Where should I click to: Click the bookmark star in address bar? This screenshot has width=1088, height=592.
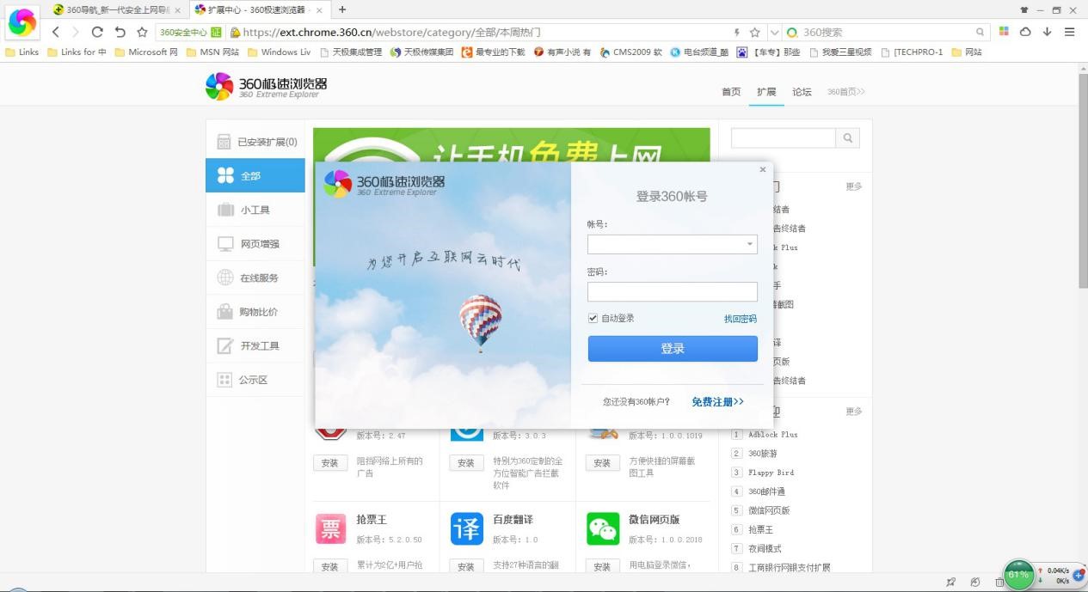tap(754, 32)
